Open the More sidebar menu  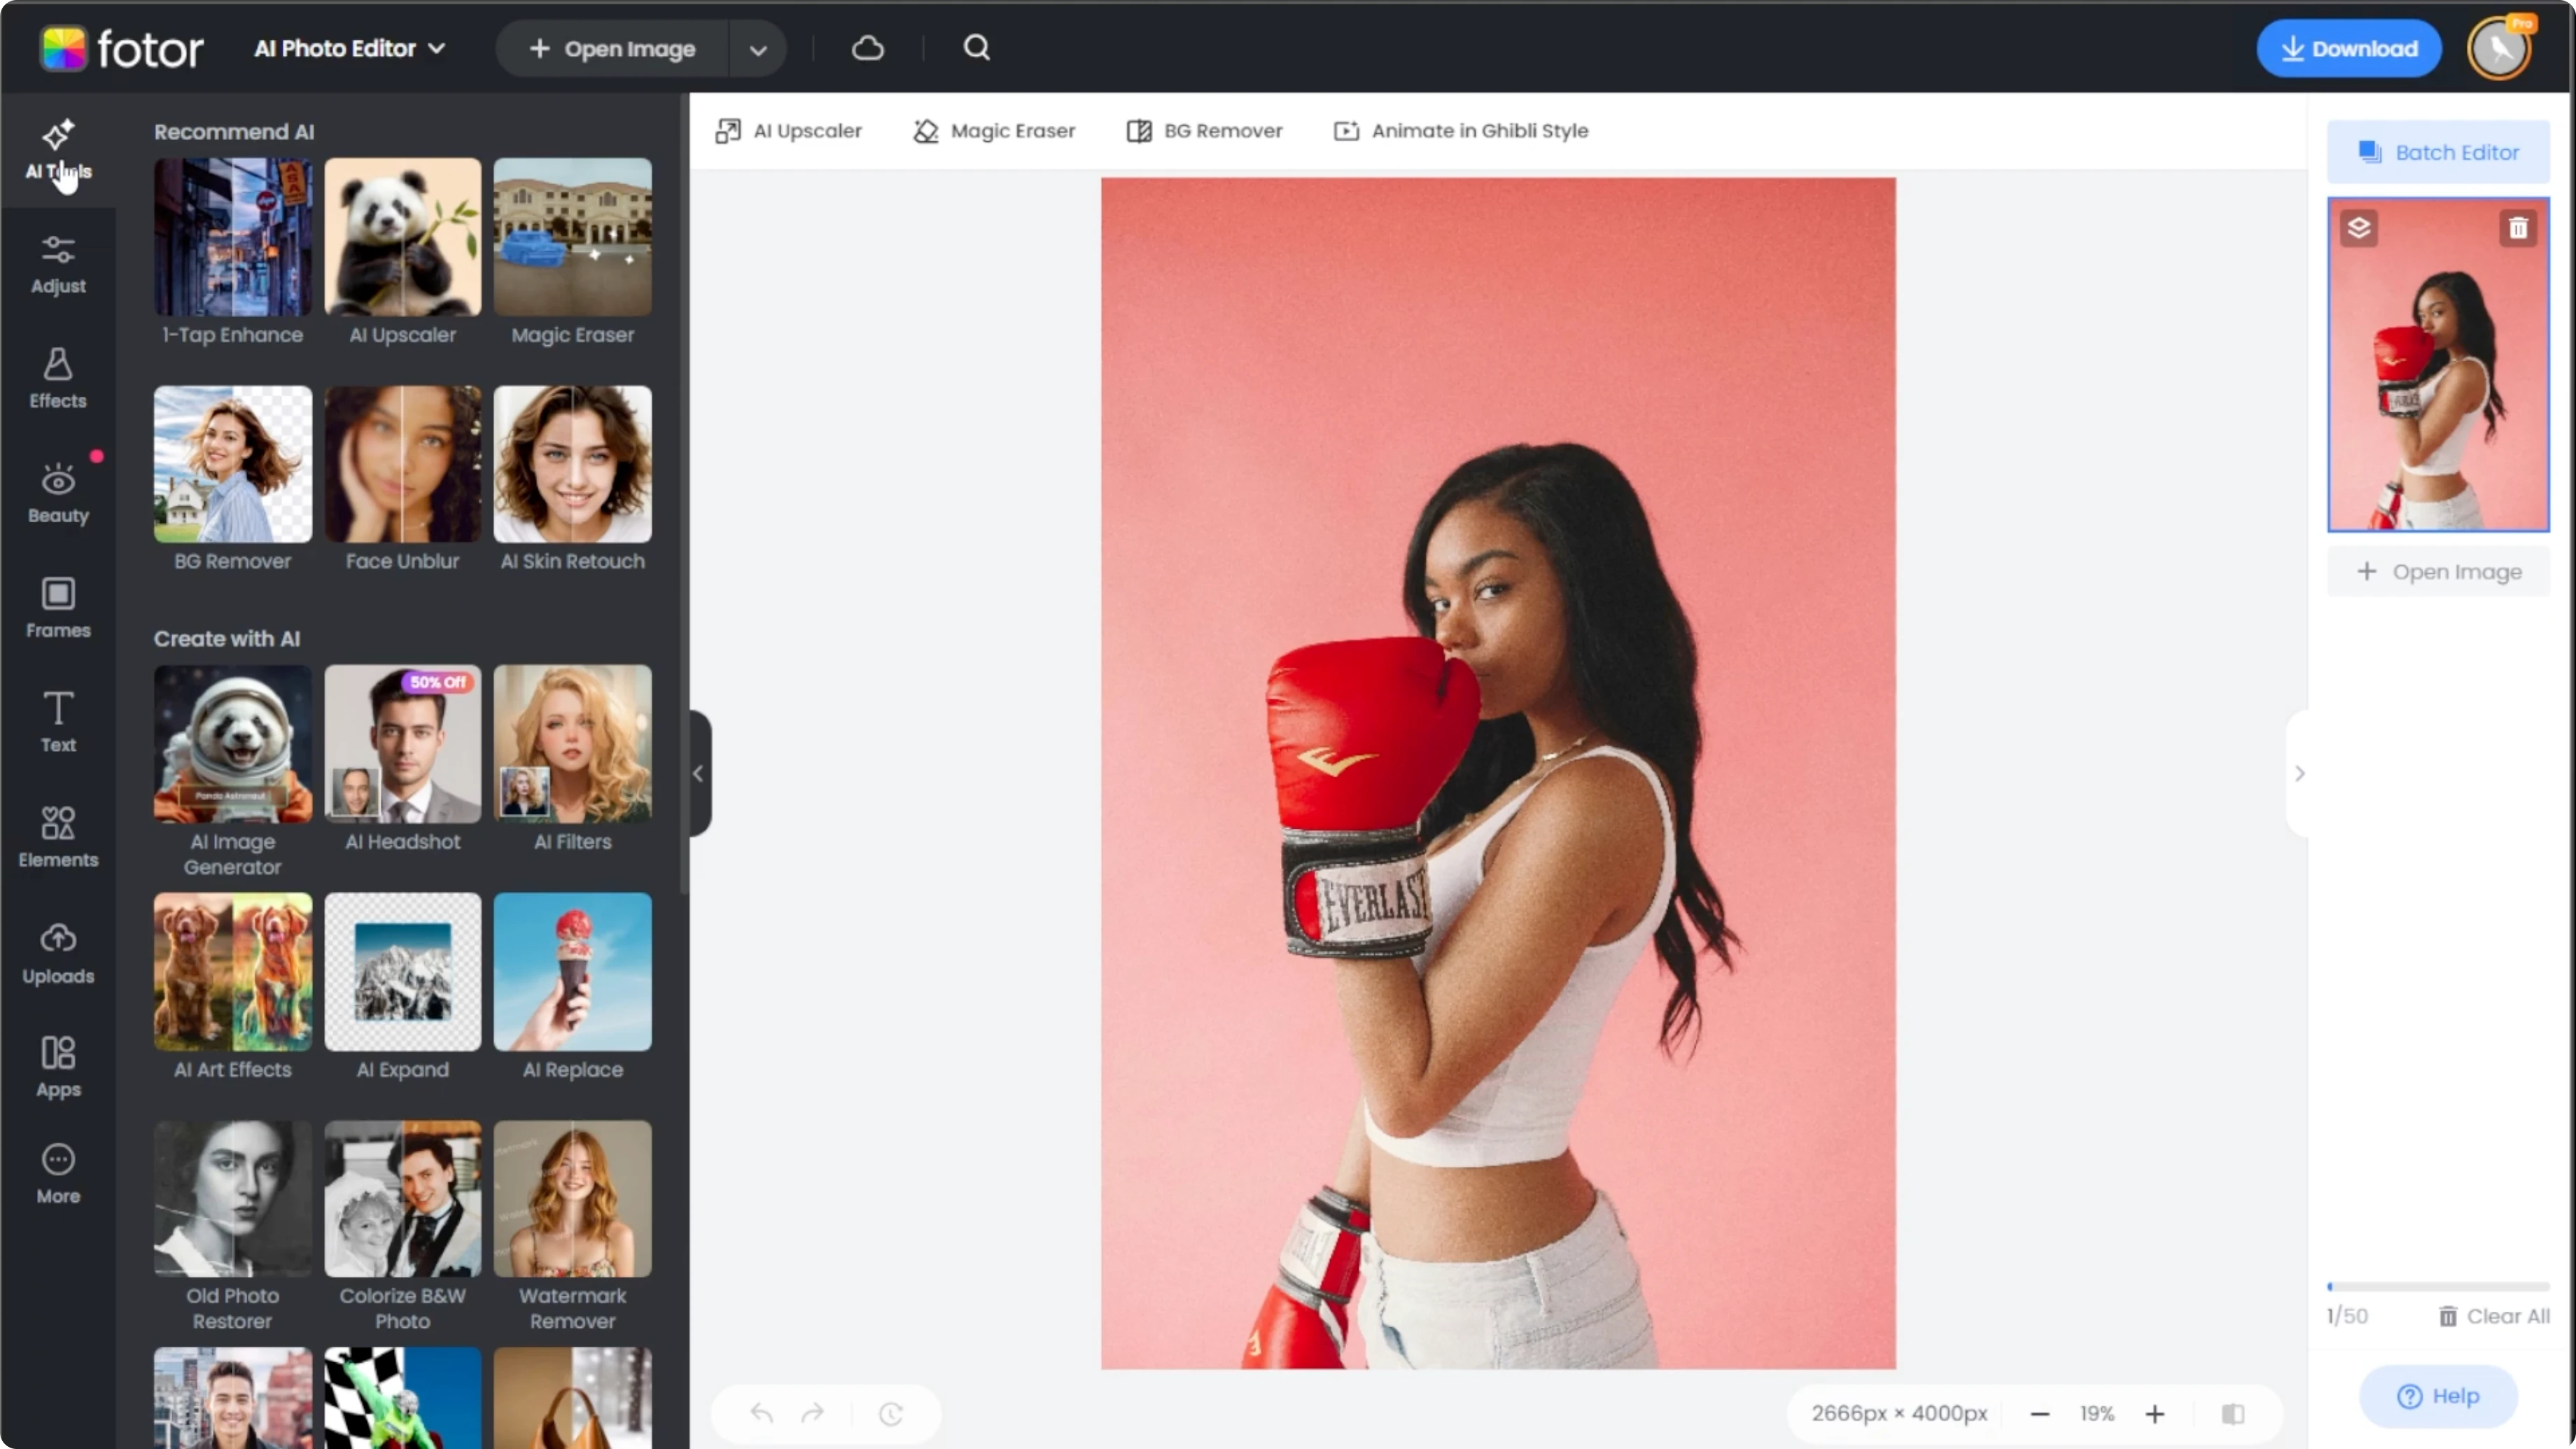point(58,1174)
